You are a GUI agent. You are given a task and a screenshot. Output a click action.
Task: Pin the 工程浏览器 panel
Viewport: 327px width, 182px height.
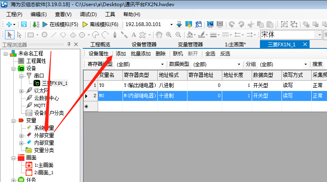point(69,44)
